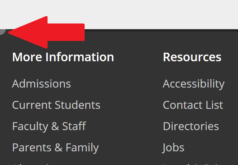Open Faculty & Staff link

point(49,126)
